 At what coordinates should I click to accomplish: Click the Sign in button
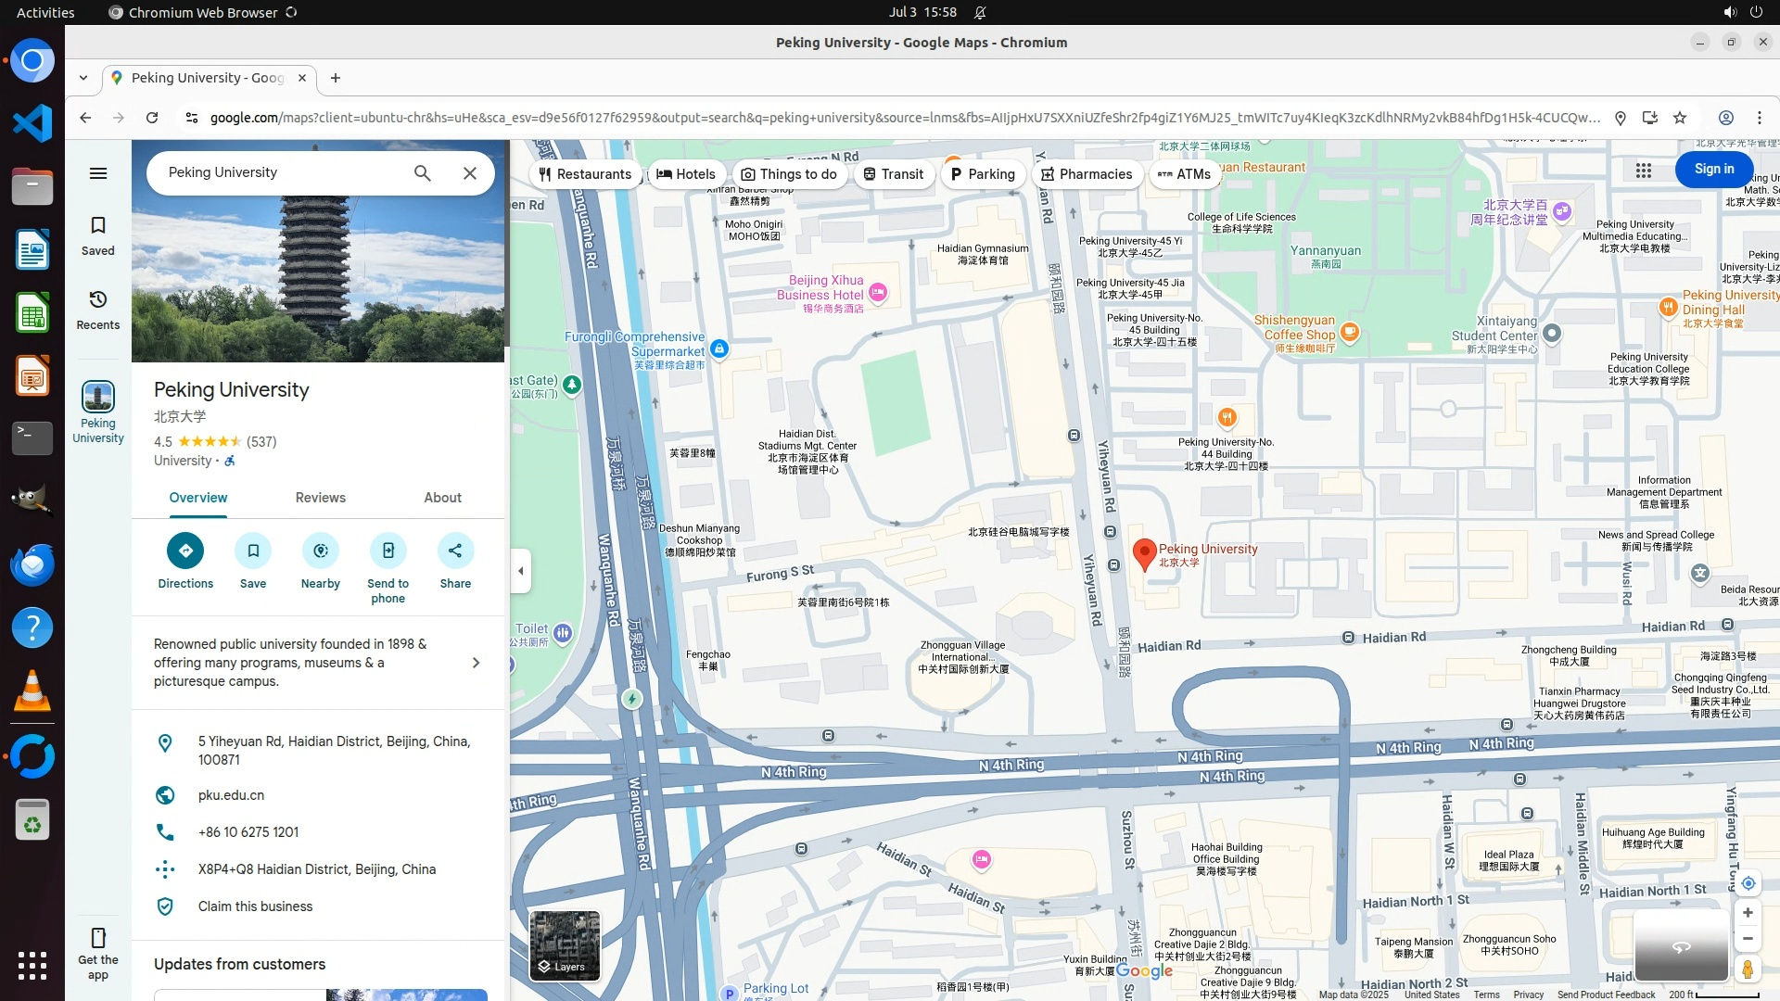pyautogui.click(x=1713, y=169)
